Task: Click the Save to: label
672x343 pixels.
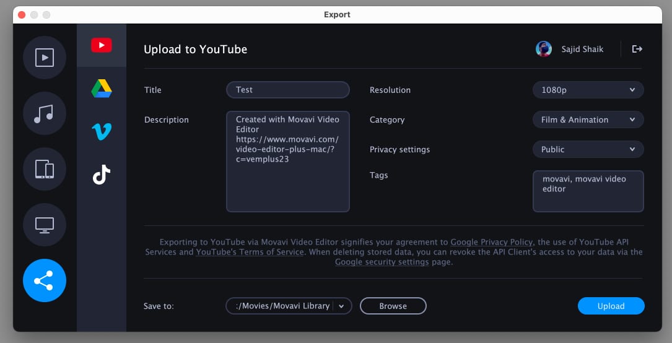Action: (x=159, y=306)
